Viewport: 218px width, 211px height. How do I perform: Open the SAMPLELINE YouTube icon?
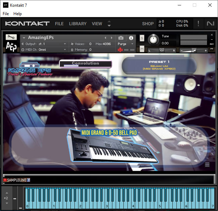[5, 180]
